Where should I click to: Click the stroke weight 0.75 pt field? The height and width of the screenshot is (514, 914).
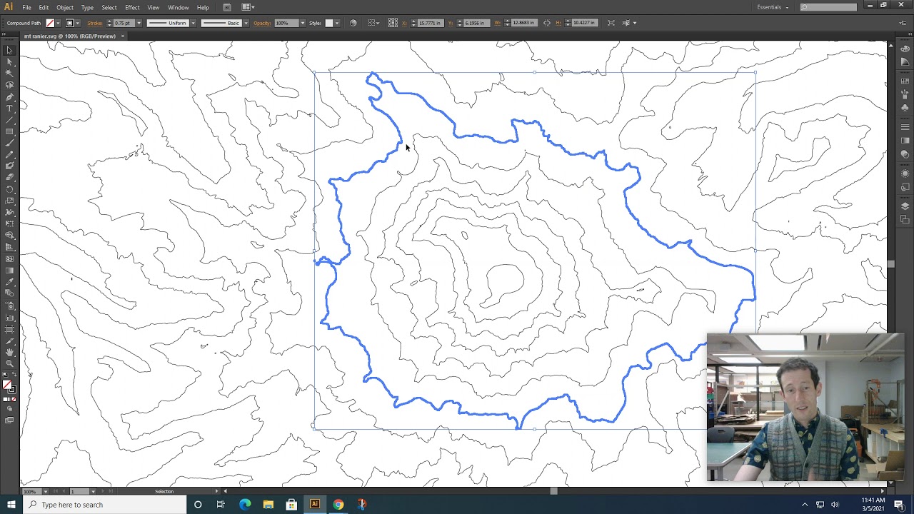[x=124, y=23]
